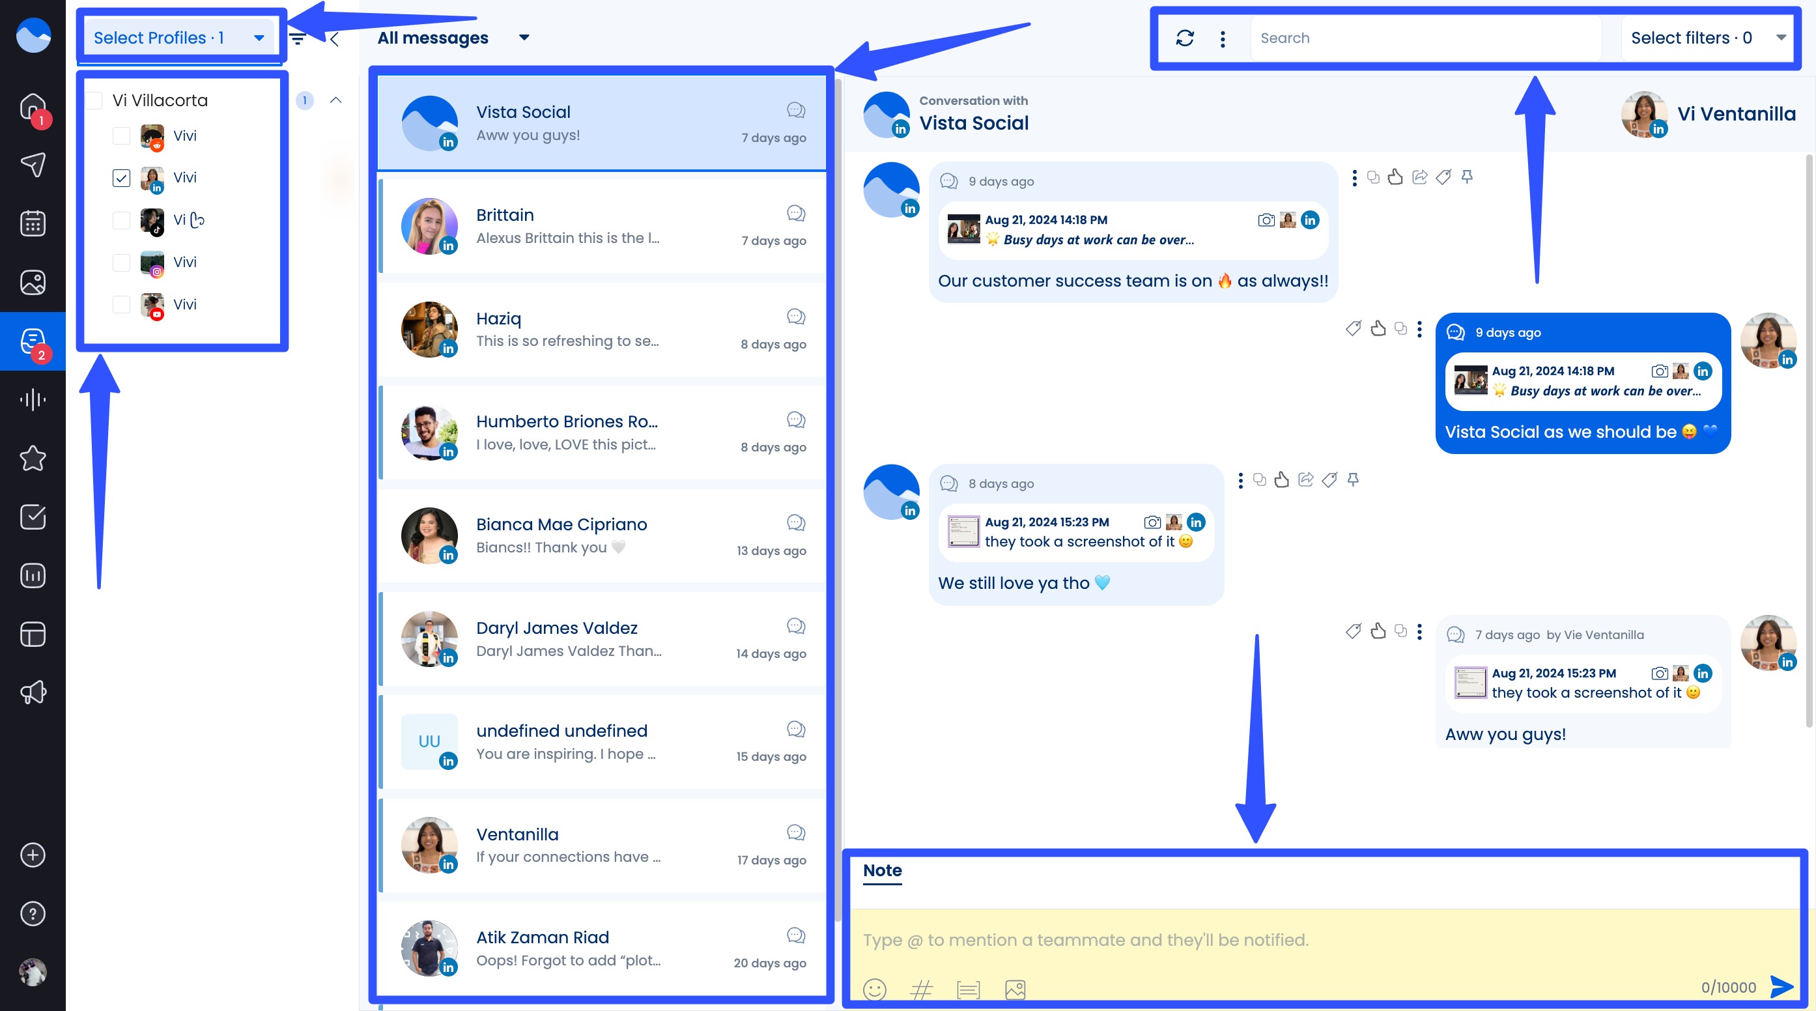1816x1011 pixels.
Task: Open the emoji picker in the note area
Action: pyautogui.click(x=874, y=989)
